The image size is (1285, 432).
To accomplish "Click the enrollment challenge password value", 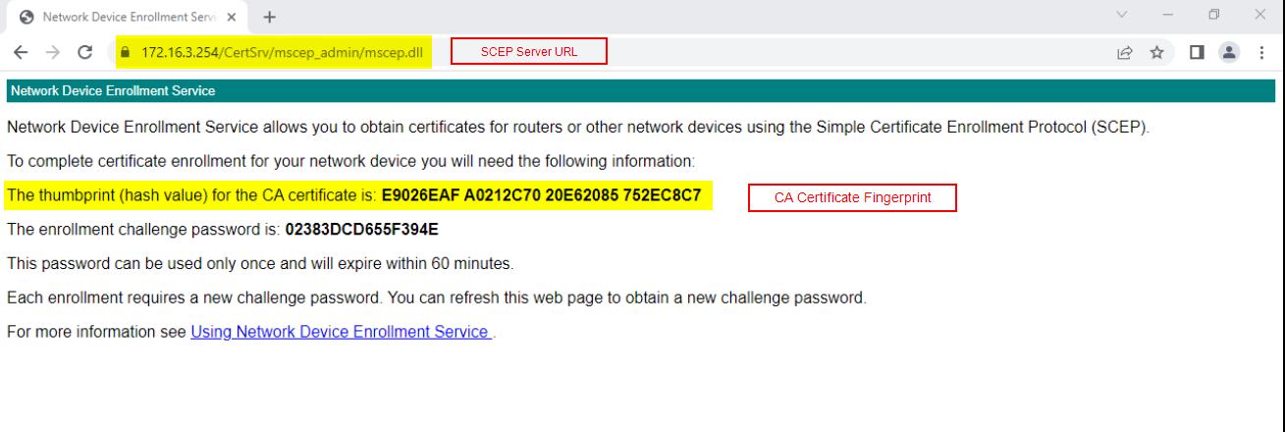I will (361, 230).
